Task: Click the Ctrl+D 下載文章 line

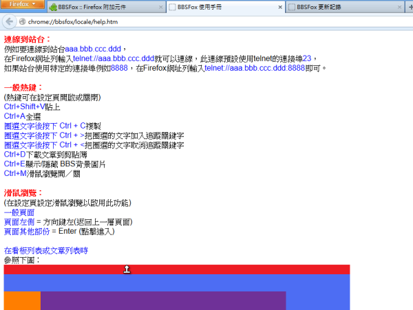Action: click(x=45, y=155)
